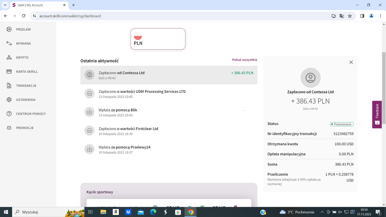Open the KARTA SKRILL menu label
This screenshot has width=386, height=217.
pyautogui.click(x=27, y=72)
